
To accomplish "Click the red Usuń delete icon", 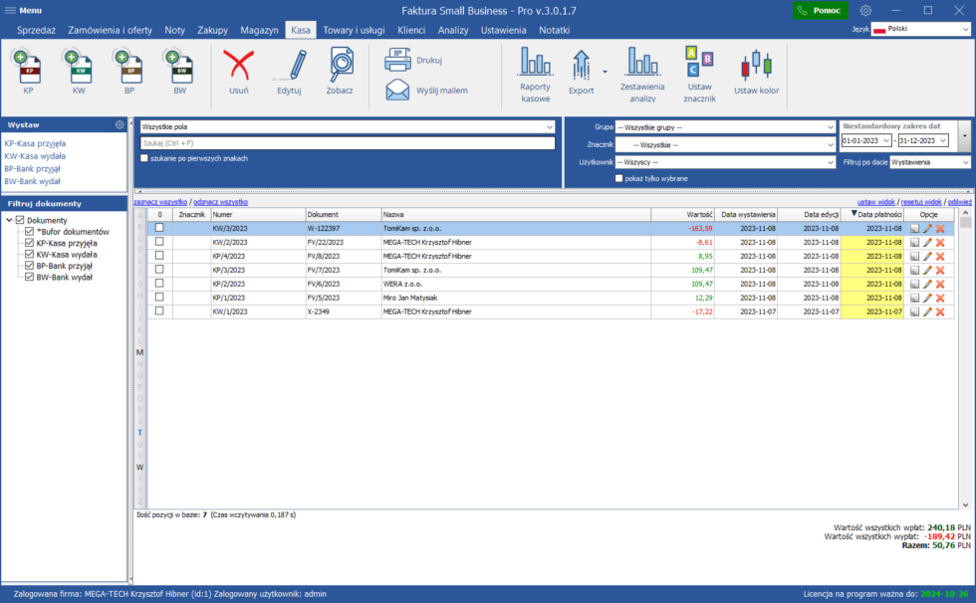I will [x=238, y=65].
